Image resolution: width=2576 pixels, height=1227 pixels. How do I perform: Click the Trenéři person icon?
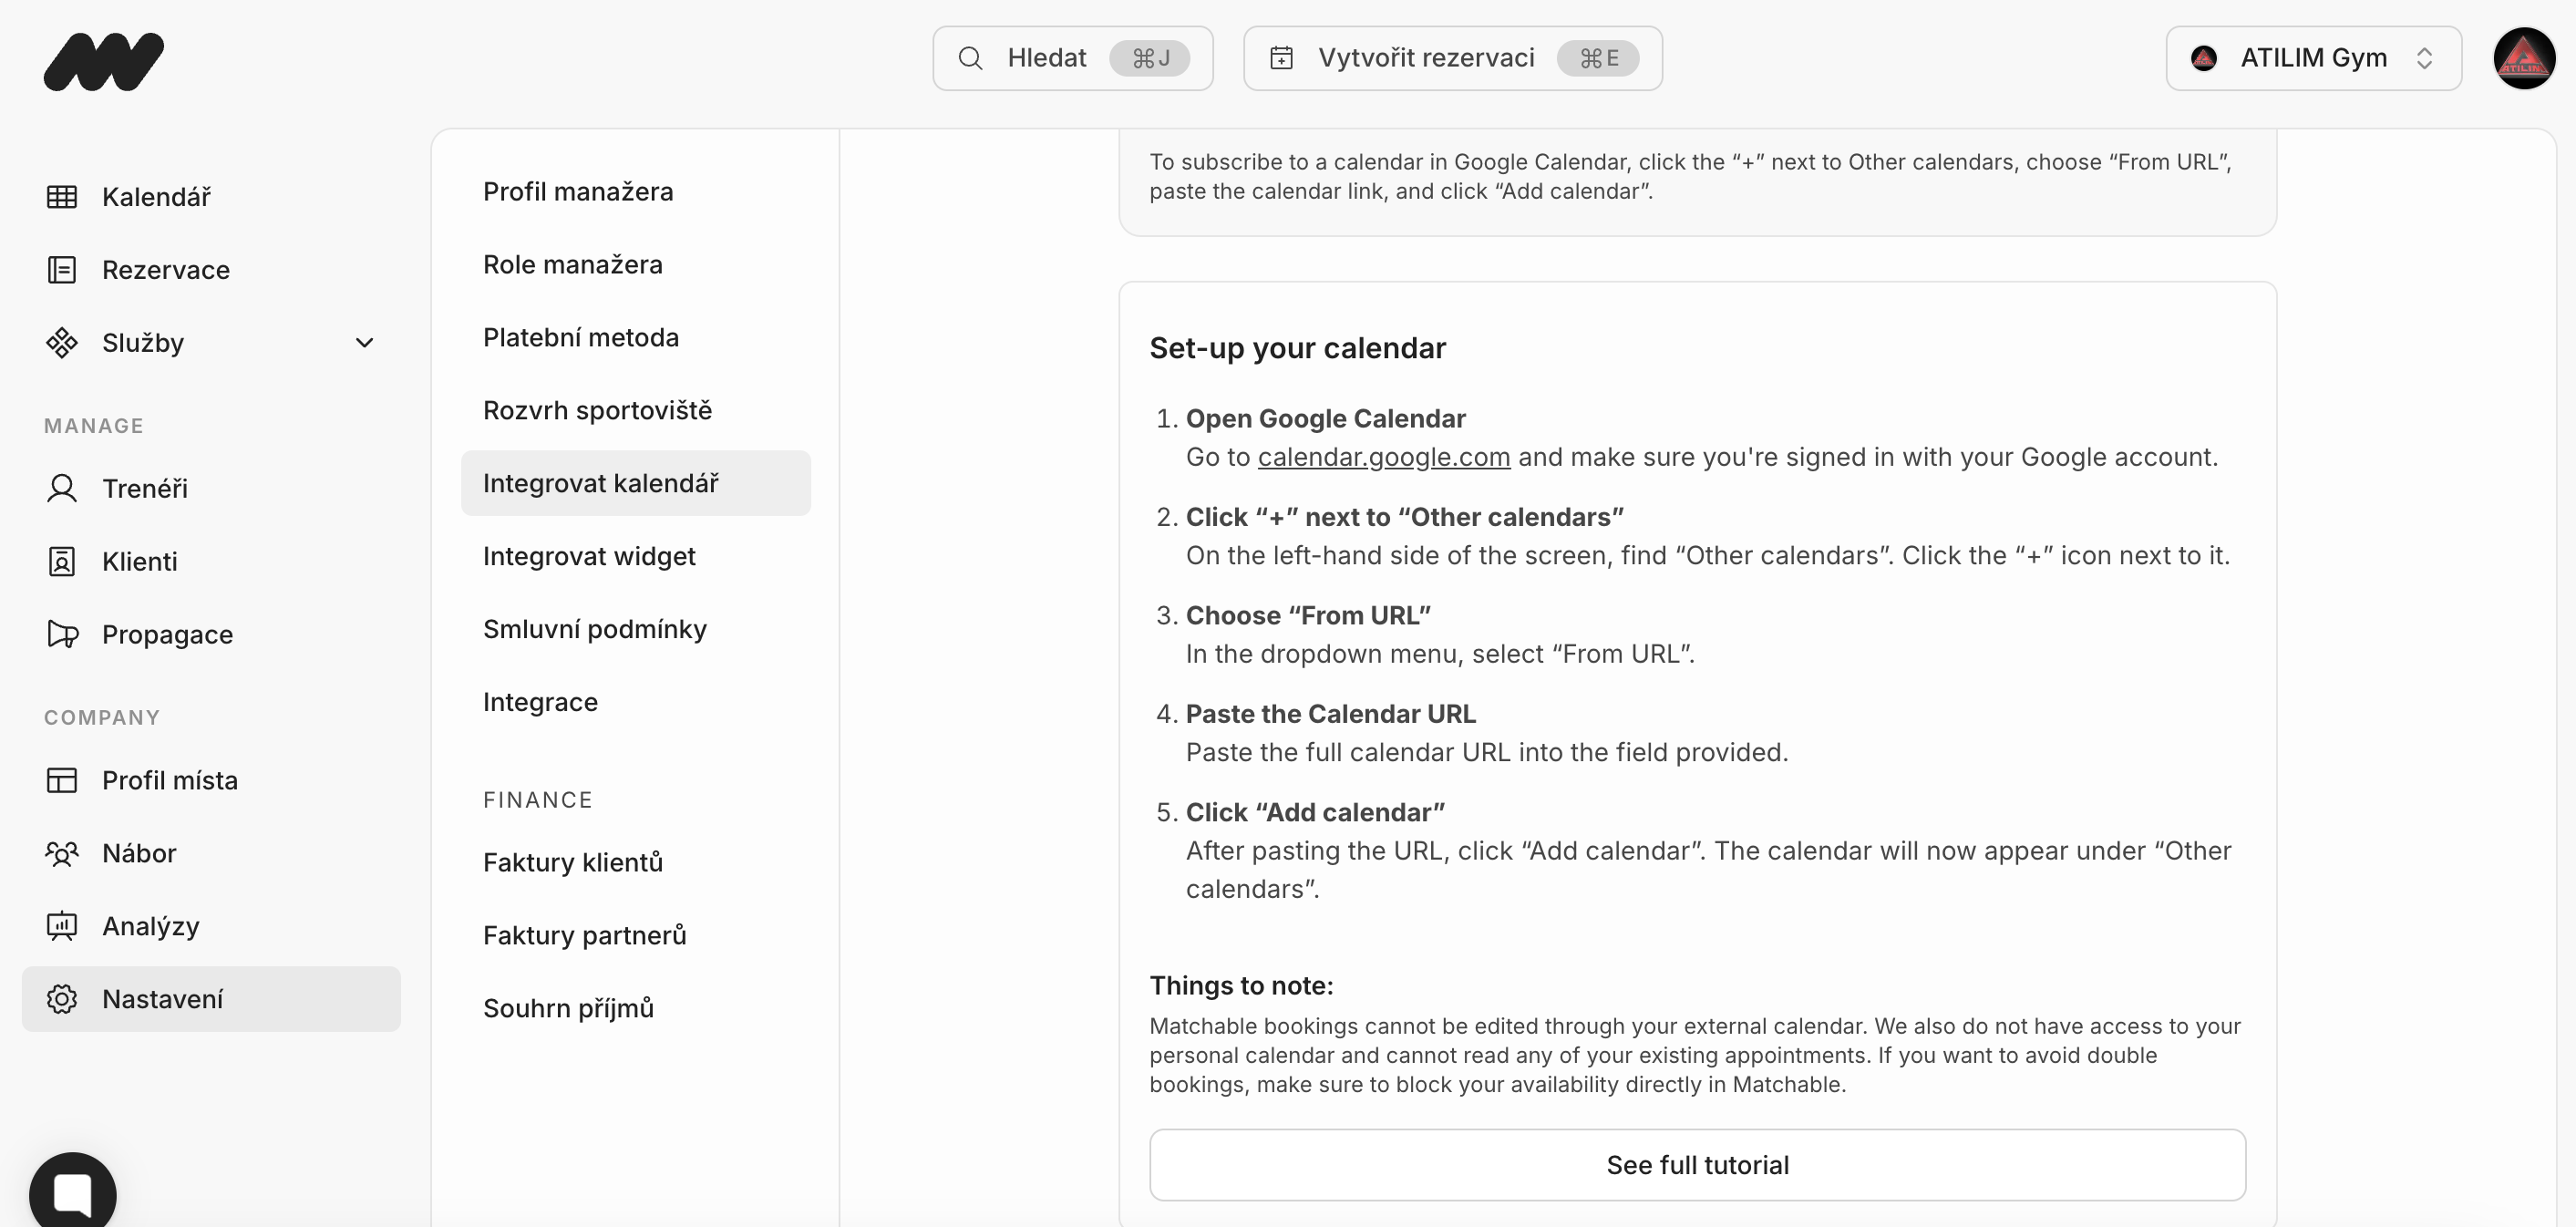point(62,489)
